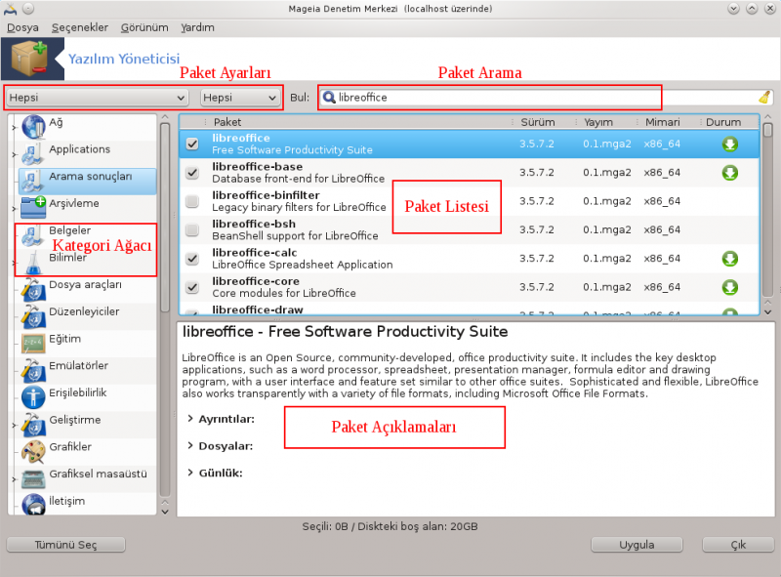Expand the Applications tree node arrow
Image resolution: width=781 pixels, height=577 pixels.
pos(14,154)
